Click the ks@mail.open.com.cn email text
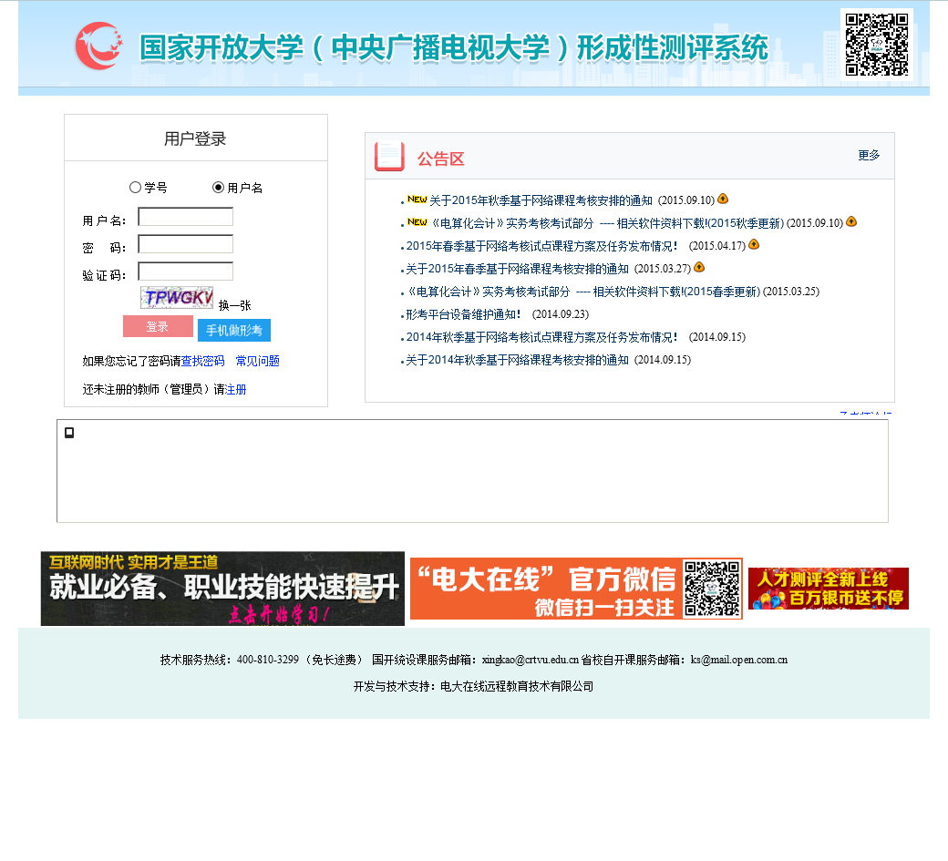948x861 pixels. [x=739, y=660]
